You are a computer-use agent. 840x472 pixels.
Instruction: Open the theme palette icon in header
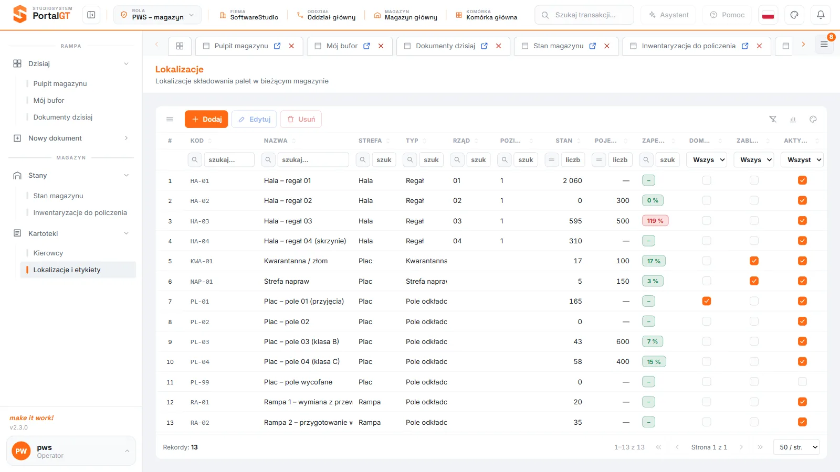pos(794,15)
